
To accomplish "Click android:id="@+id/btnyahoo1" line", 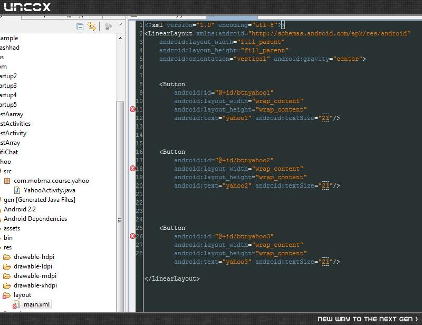I will coord(224,92).
